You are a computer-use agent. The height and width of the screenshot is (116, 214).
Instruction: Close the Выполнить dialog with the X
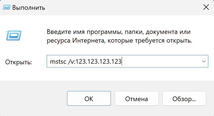206,7
